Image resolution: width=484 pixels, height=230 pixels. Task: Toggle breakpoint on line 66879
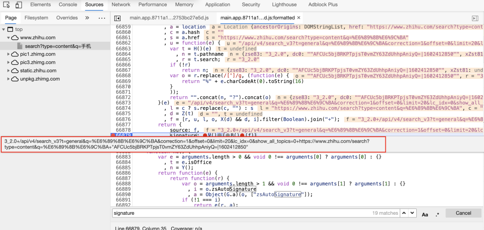(123, 135)
